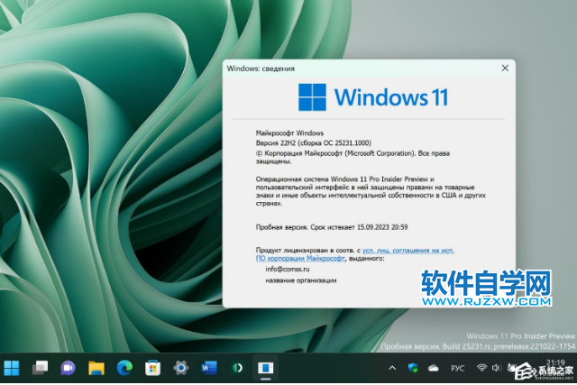Screen dimensions: 577x385
Task: Open OneDrive cloud tray icon
Action: 433,368
